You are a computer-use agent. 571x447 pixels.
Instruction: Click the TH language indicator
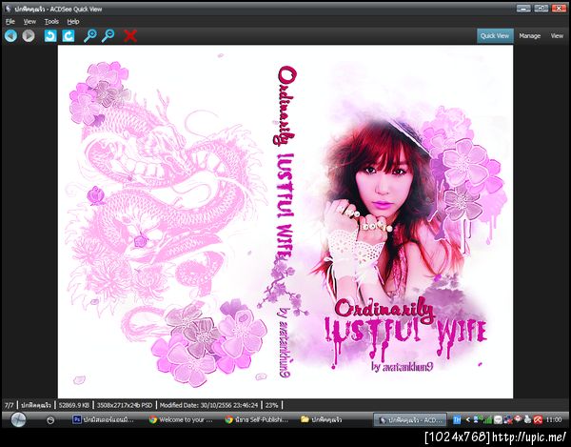click(x=457, y=420)
